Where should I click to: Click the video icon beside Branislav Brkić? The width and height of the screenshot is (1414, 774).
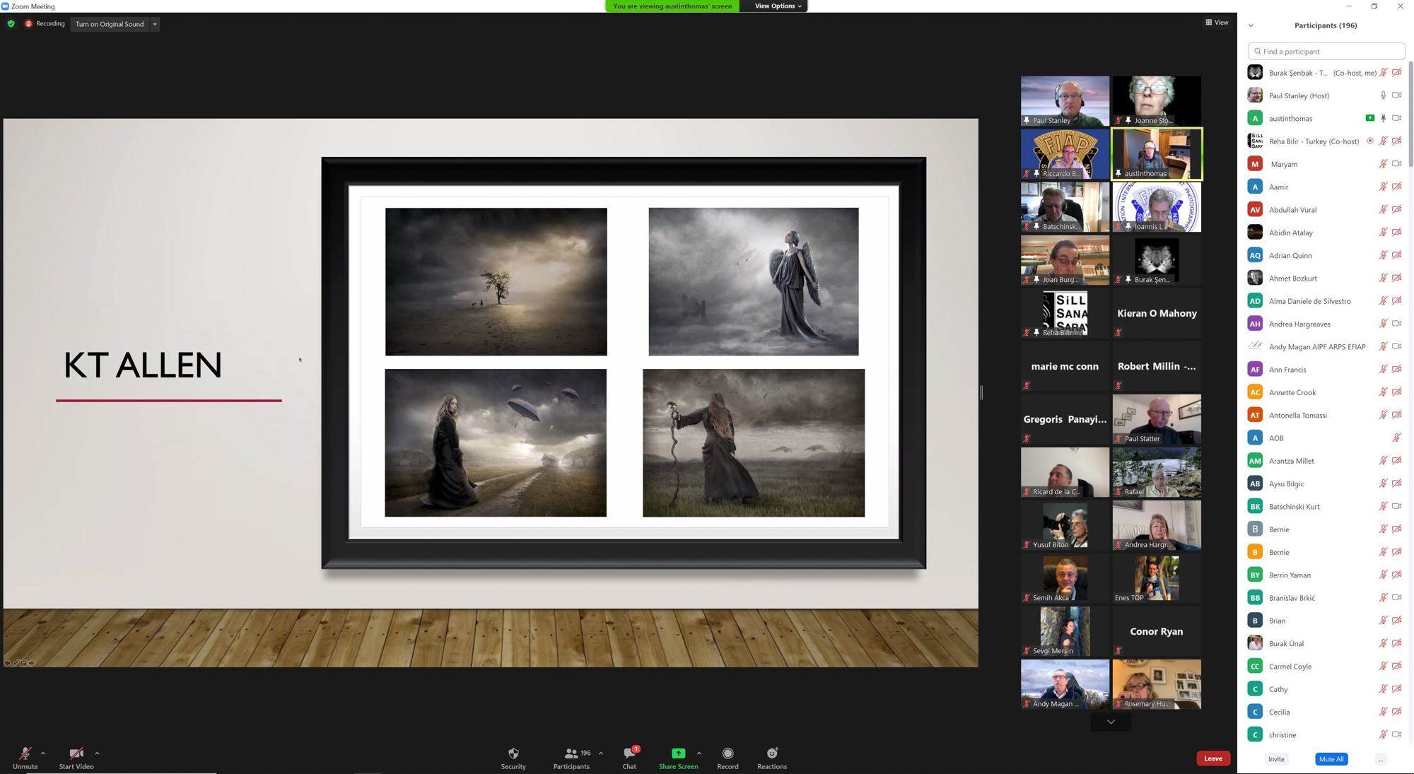coord(1397,598)
